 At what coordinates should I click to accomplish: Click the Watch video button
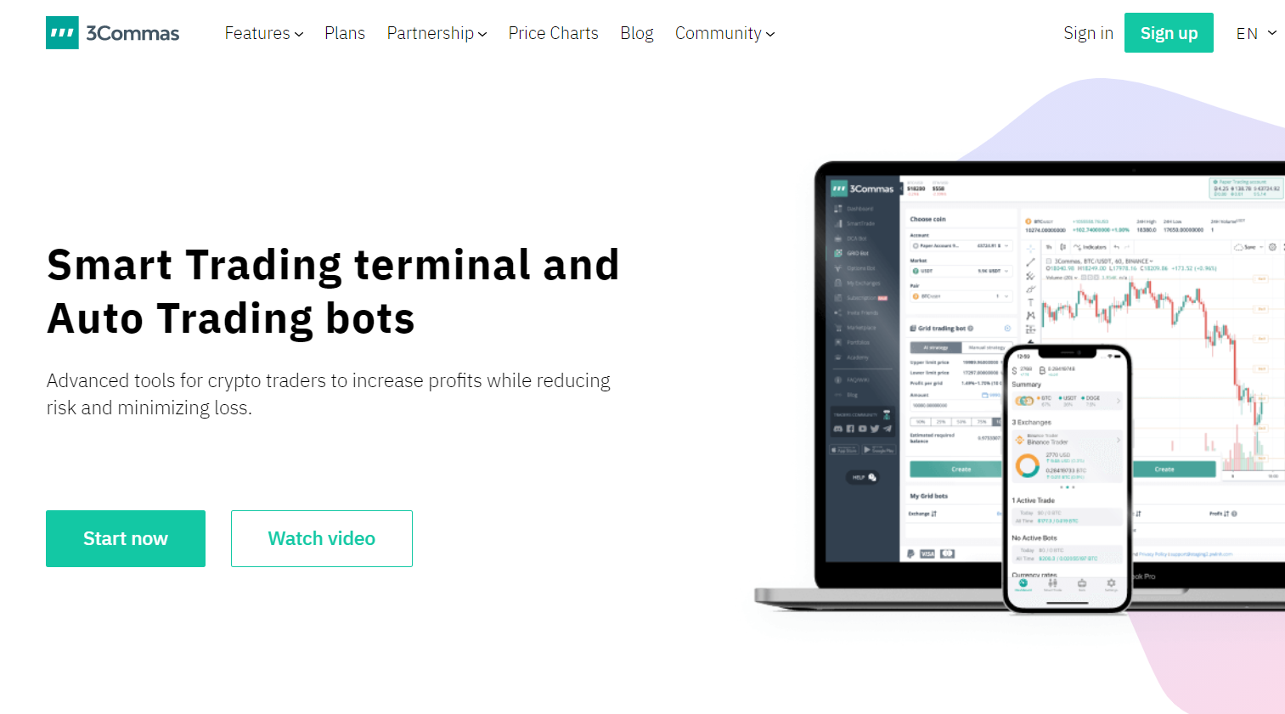(322, 538)
